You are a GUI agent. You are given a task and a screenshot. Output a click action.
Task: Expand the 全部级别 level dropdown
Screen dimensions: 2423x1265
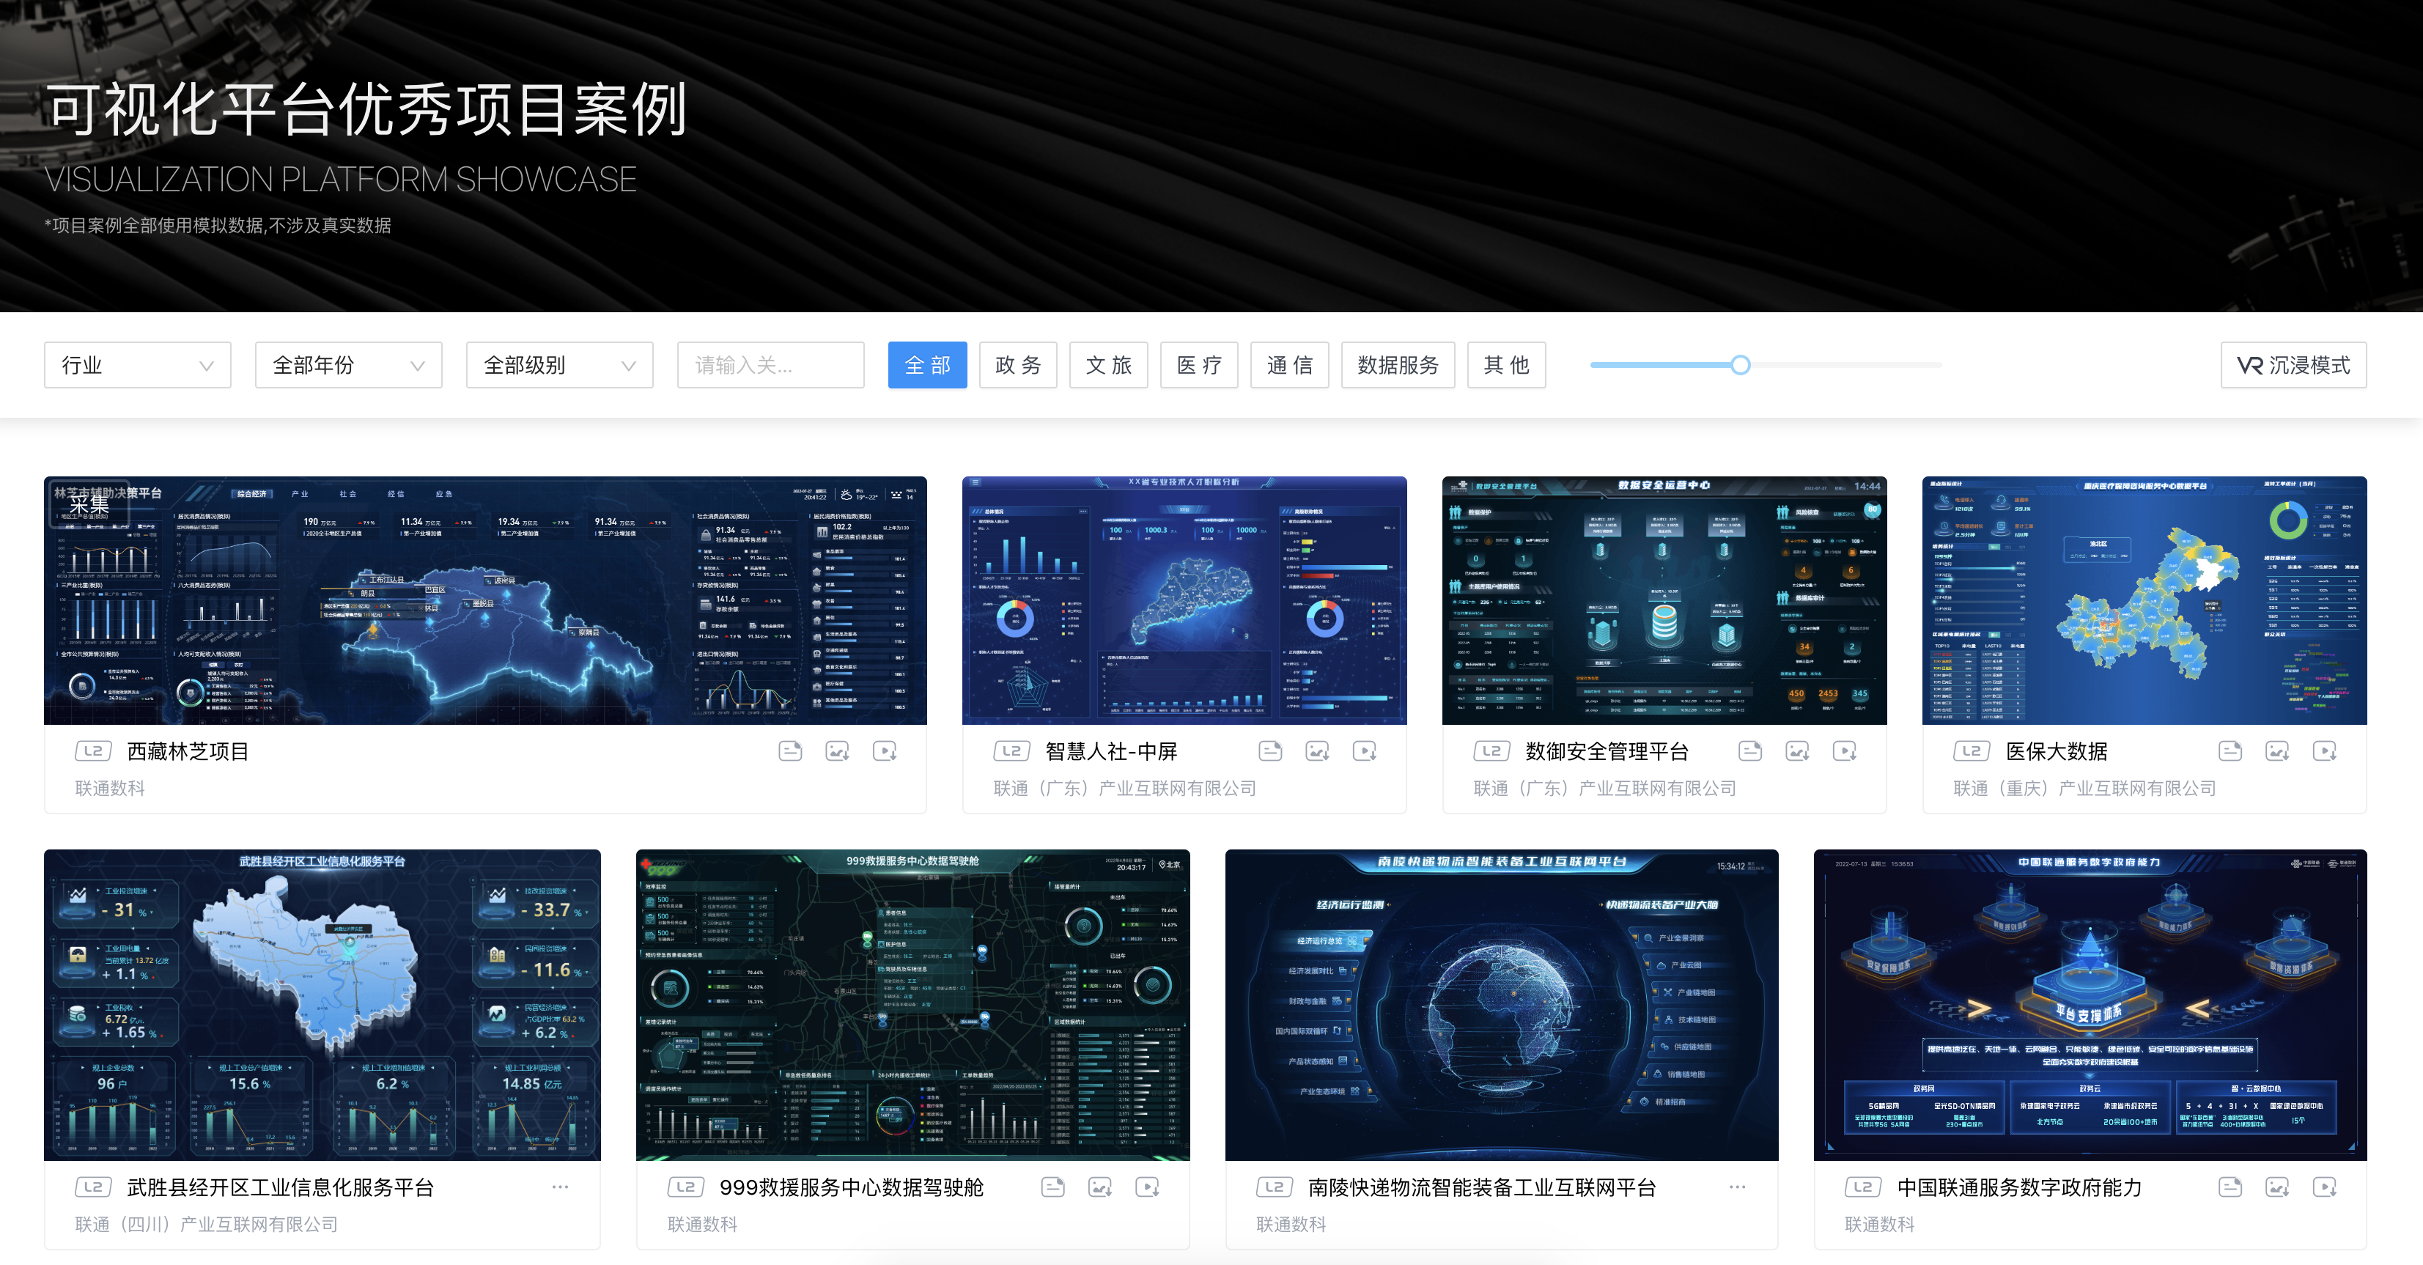point(558,365)
